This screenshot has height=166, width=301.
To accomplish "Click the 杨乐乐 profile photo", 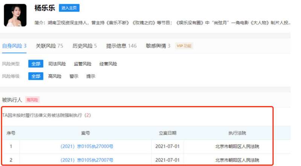I will click(15, 15).
